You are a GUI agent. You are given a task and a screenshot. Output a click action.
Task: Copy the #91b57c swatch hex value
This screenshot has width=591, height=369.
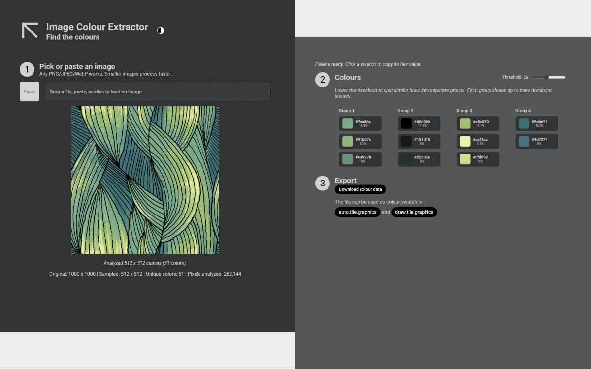(360, 142)
